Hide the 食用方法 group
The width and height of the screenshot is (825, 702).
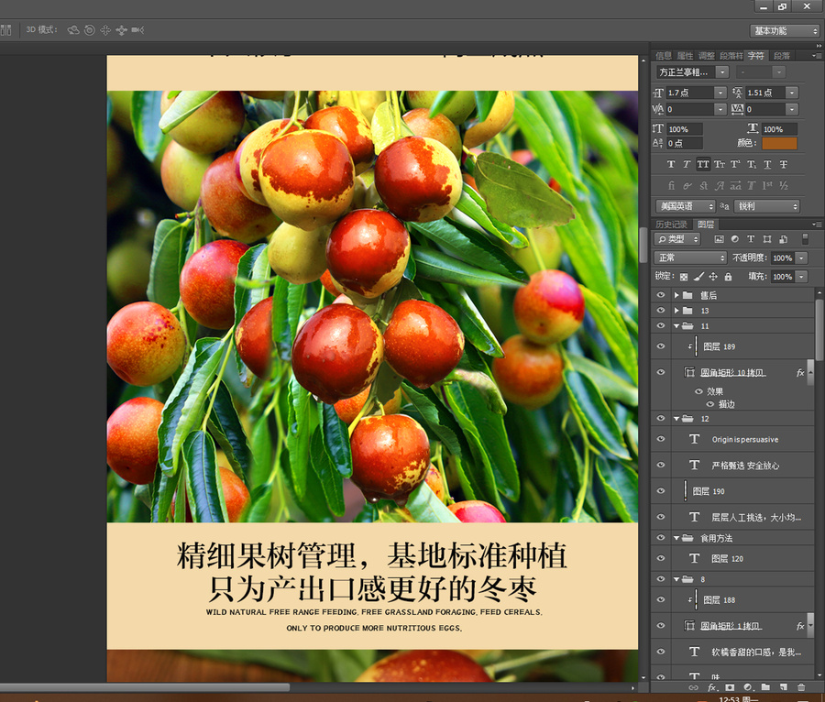pos(661,537)
